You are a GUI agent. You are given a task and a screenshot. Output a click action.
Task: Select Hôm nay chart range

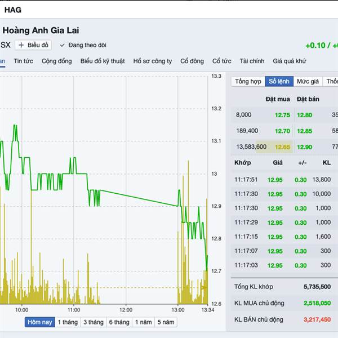(40, 322)
